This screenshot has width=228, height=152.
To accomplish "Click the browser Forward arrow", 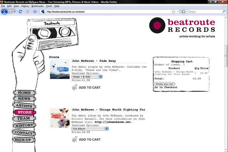I will tap(11, 12).
